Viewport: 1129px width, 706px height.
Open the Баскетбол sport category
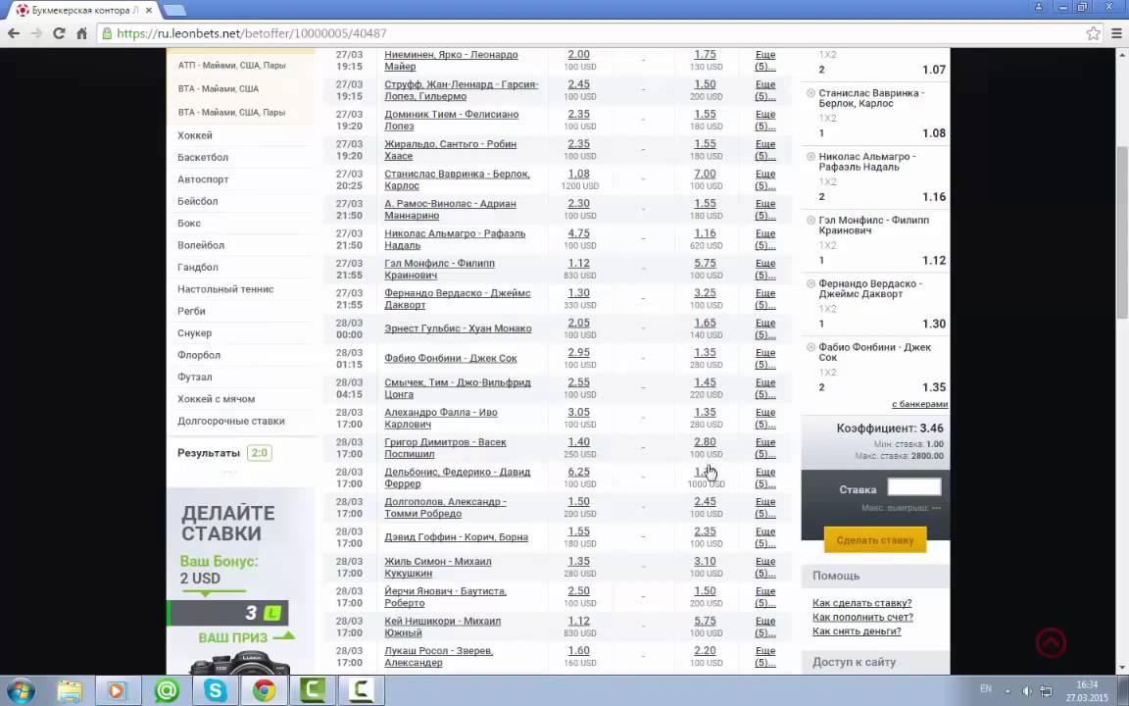203,157
